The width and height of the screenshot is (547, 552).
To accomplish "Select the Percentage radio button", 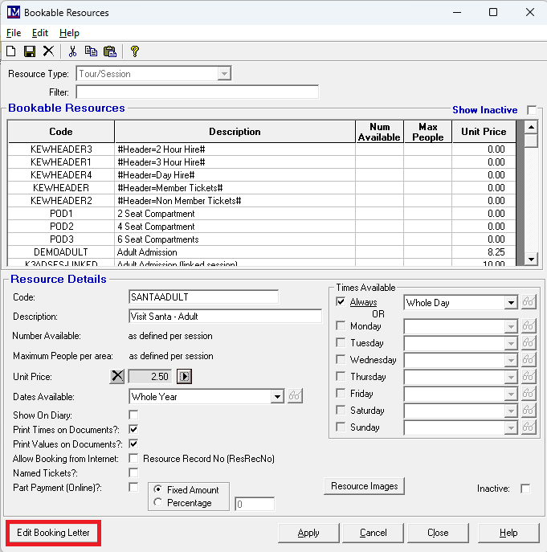I will point(157,503).
